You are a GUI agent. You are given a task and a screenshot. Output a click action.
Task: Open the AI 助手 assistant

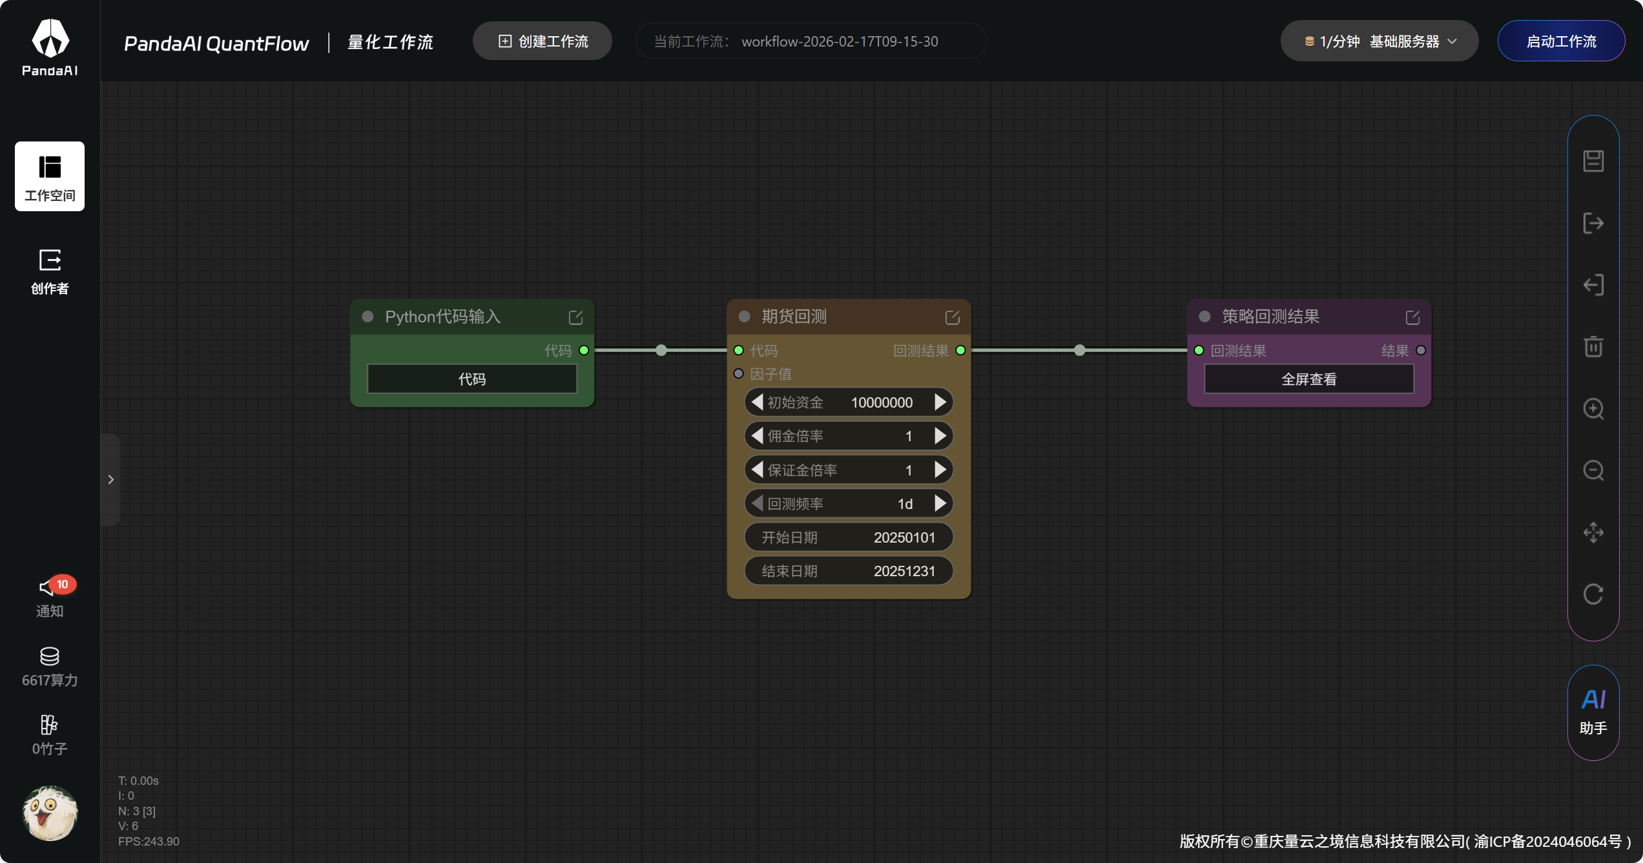1593,712
